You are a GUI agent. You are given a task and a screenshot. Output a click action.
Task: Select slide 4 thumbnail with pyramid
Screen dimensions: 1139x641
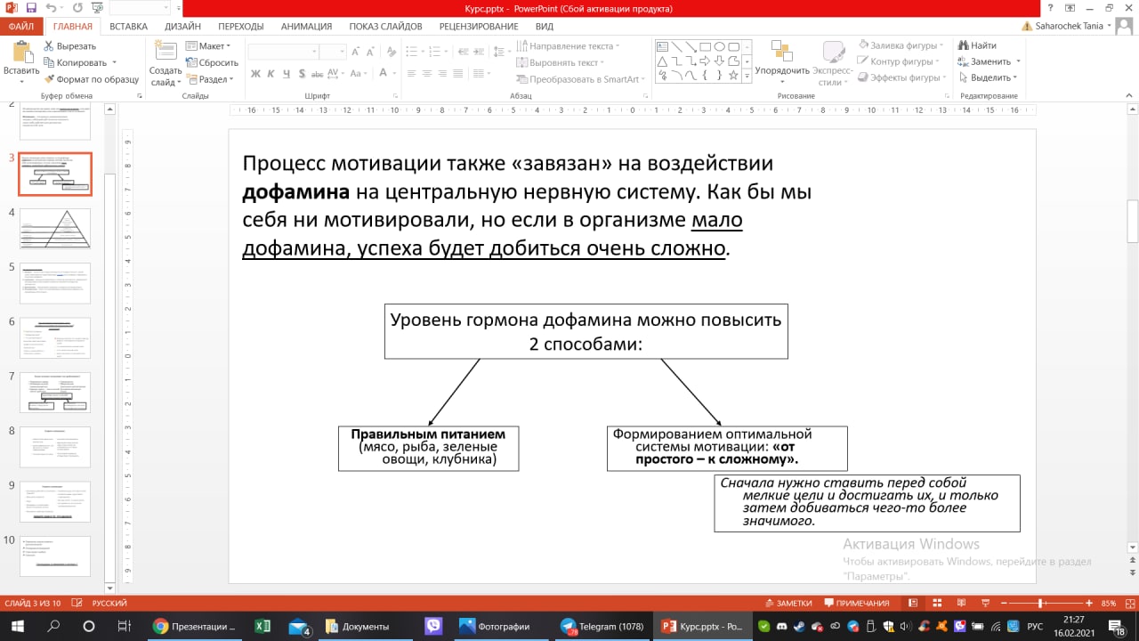[x=55, y=228]
